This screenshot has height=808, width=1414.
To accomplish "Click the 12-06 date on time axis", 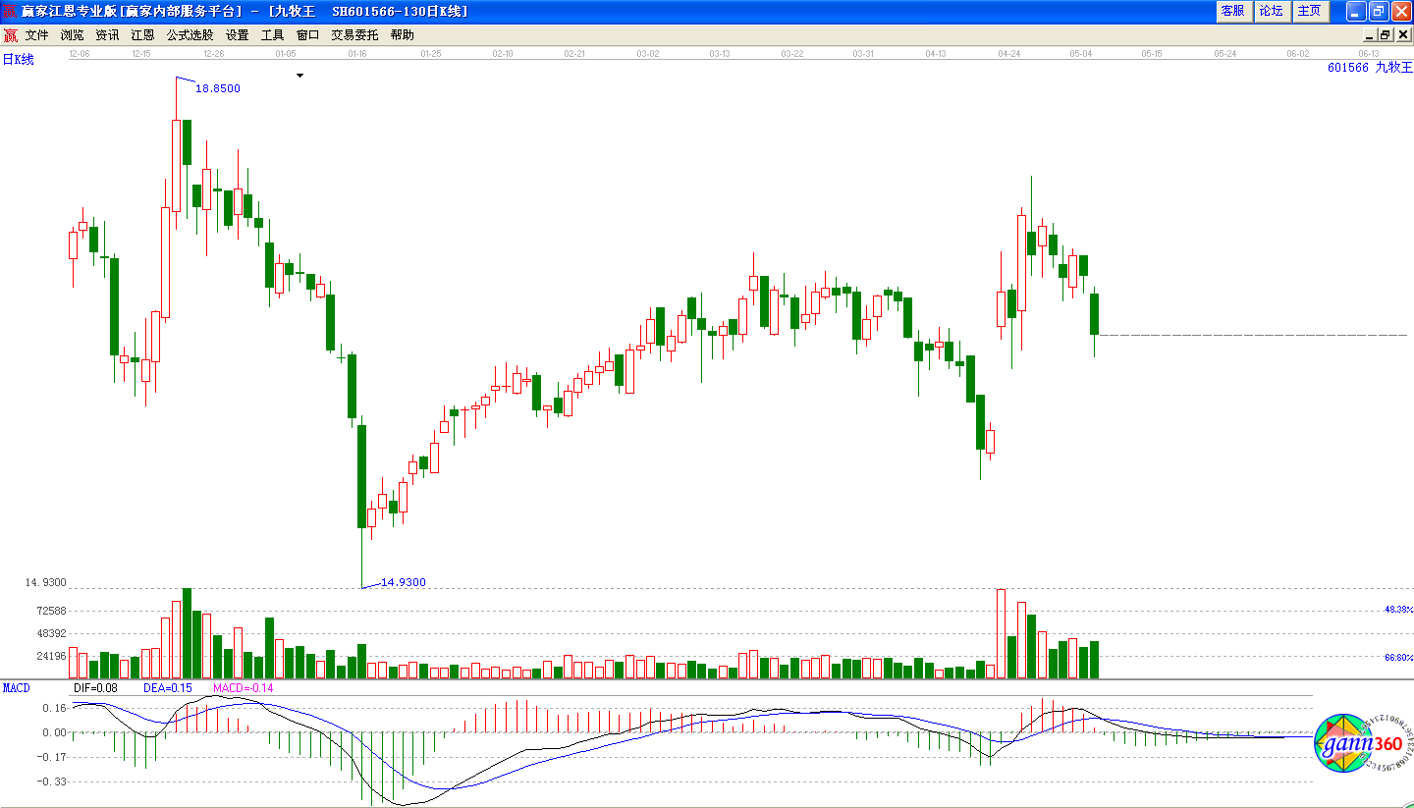I will [80, 54].
